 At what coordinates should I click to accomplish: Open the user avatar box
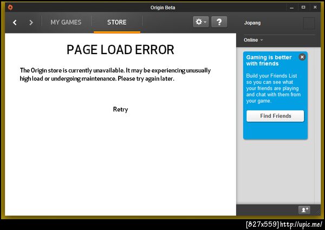click(x=309, y=23)
